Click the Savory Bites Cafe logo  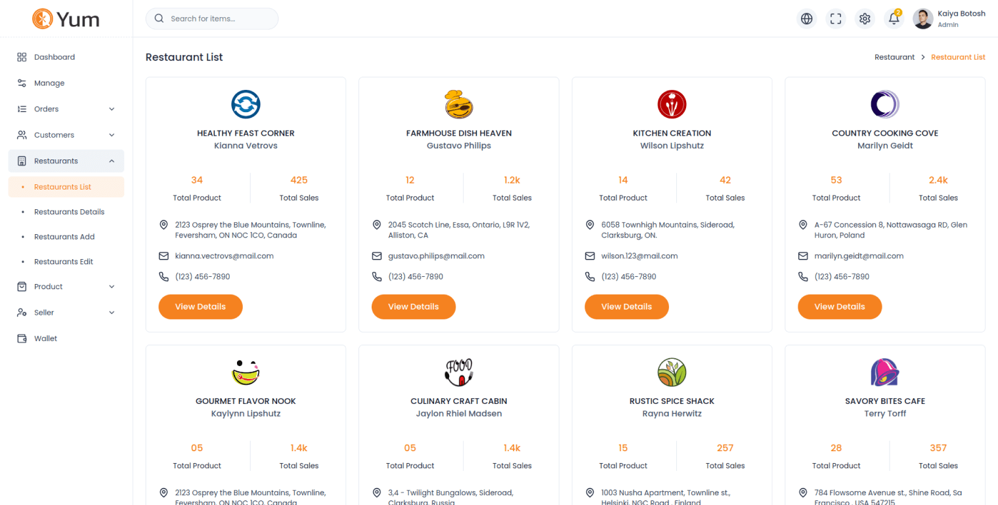point(884,372)
